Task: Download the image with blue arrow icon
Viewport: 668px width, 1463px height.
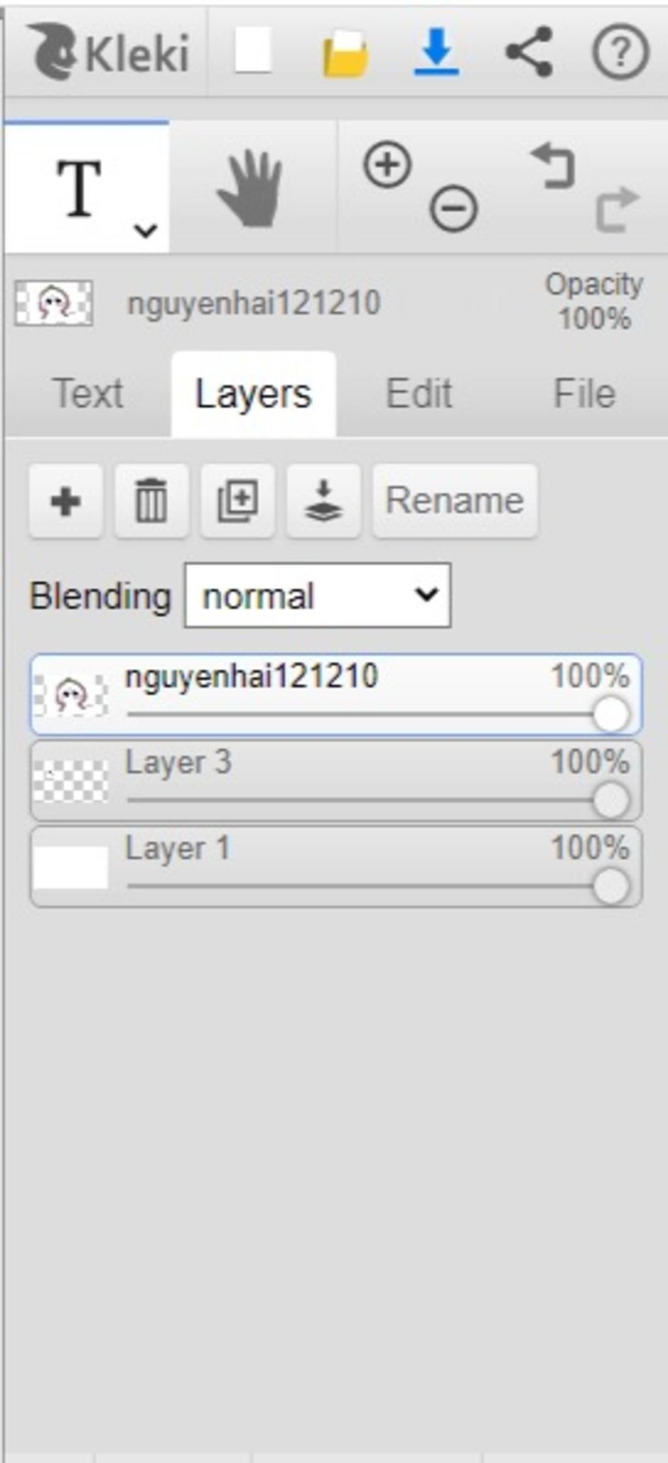Action: coord(436,52)
